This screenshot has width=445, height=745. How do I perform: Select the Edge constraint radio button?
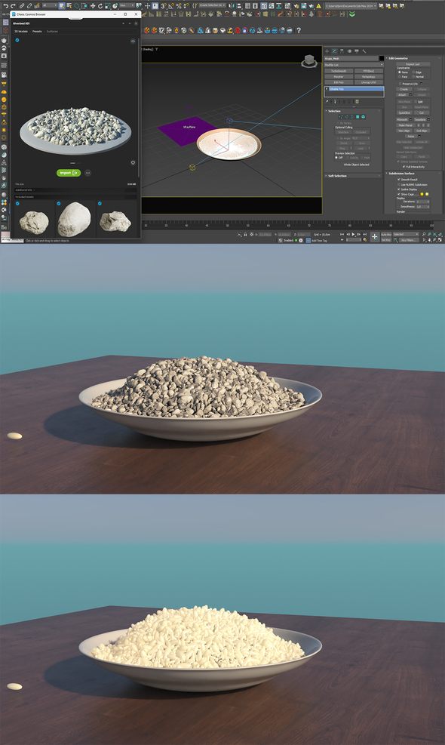(x=413, y=72)
